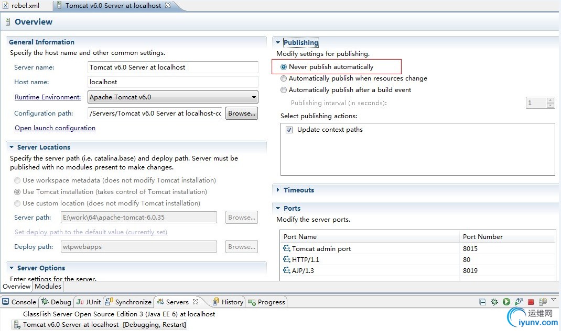Open the Synchronize view tab
The height and width of the screenshot is (331, 561).
128,302
